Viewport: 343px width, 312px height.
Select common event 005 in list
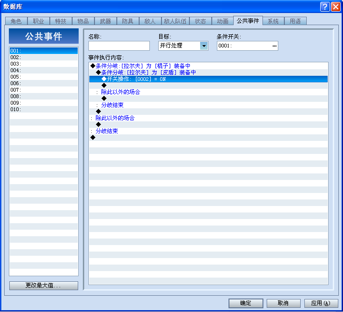point(44,77)
